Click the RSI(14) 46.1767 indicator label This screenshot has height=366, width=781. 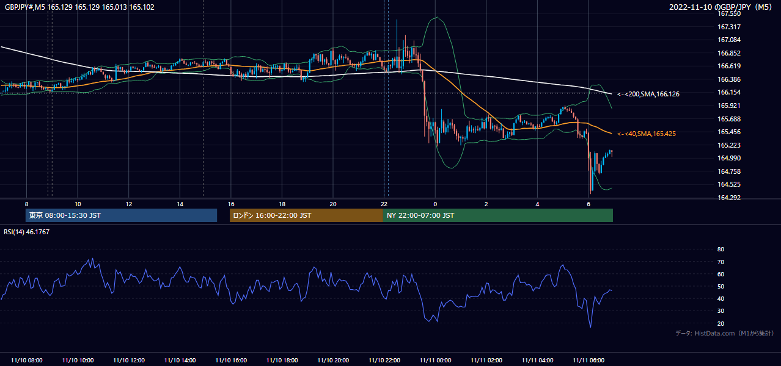pyautogui.click(x=27, y=232)
